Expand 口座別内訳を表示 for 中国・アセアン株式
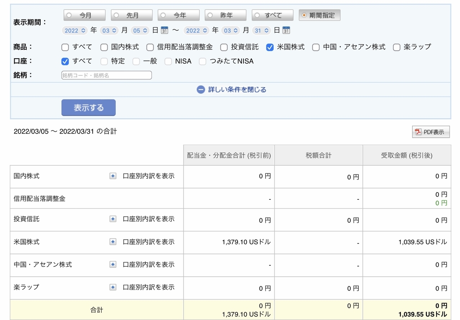 coord(148,264)
